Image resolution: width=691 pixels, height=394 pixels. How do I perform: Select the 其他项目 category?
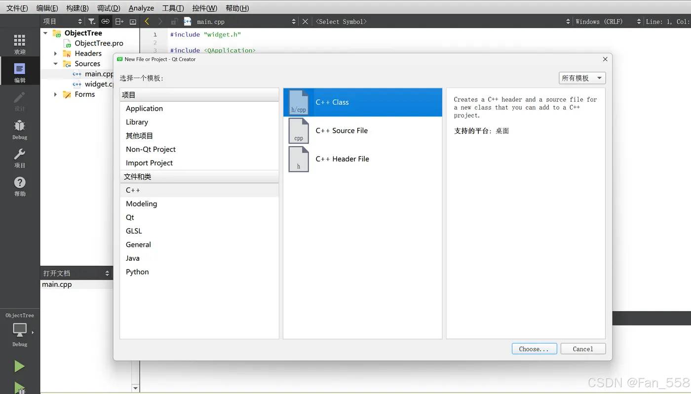[199, 136]
